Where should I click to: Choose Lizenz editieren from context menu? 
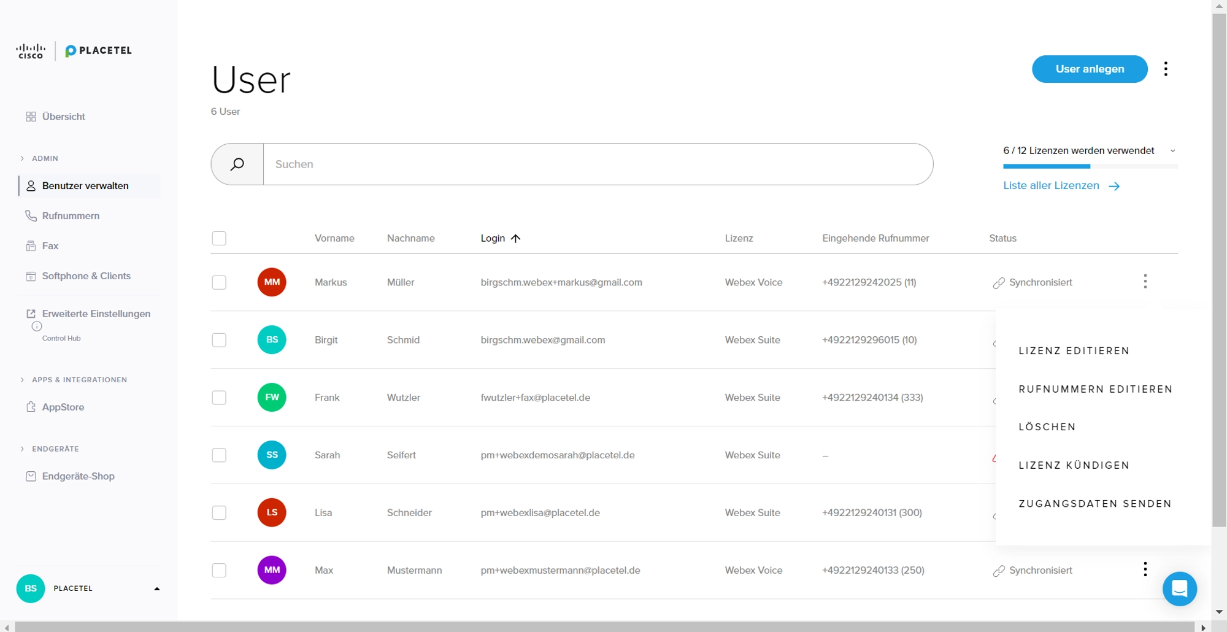[x=1074, y=351]
